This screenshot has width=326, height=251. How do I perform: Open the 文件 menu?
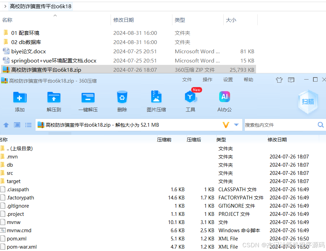(x=187, y=80)
